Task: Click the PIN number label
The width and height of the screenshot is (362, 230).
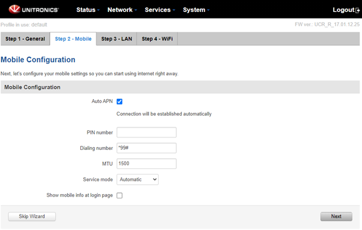Action: click(x=100, y=133)
